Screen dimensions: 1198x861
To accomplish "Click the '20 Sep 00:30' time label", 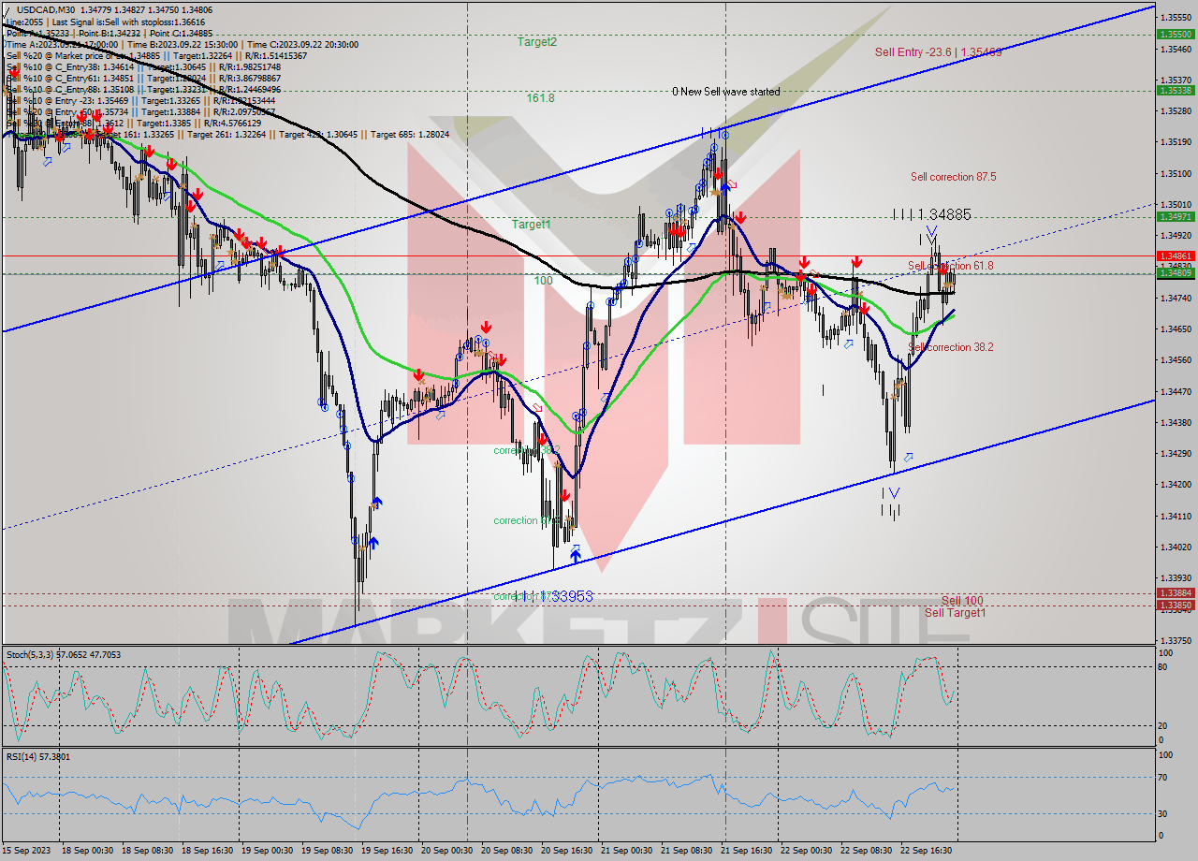I will (446, 851).
